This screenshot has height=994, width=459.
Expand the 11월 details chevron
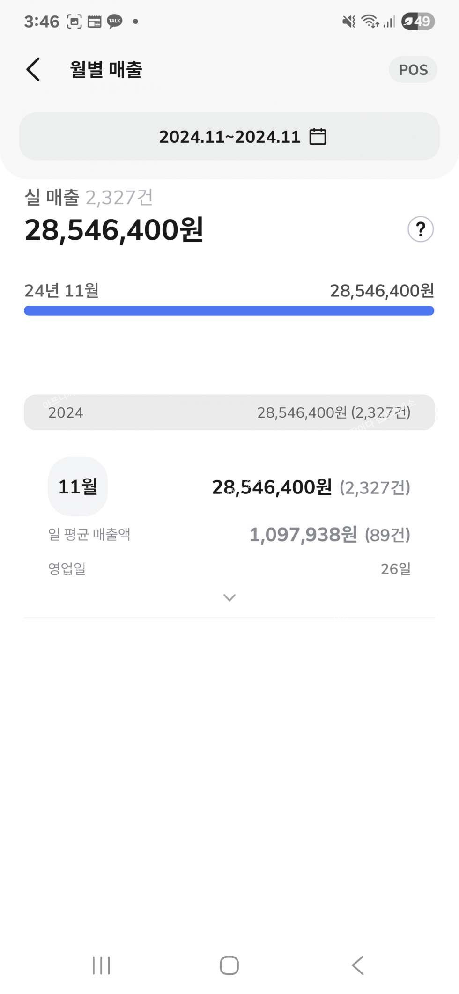229,597
